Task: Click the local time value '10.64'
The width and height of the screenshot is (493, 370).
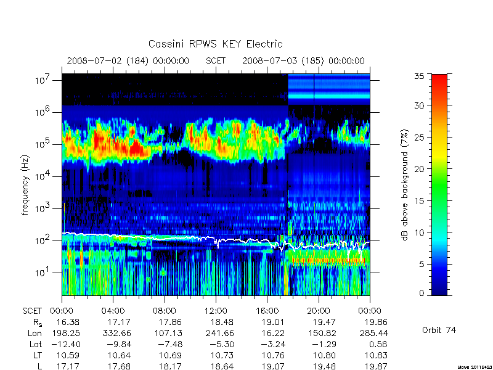Action: click(119, 355)
